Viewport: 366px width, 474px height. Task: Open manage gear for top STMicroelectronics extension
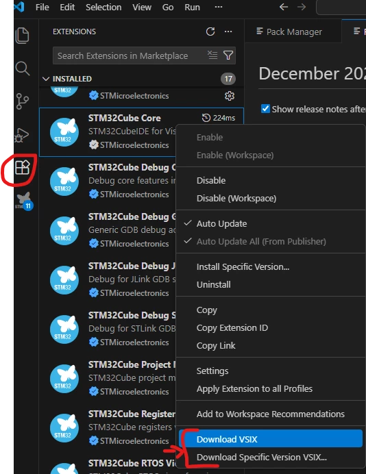pos(230,96)
